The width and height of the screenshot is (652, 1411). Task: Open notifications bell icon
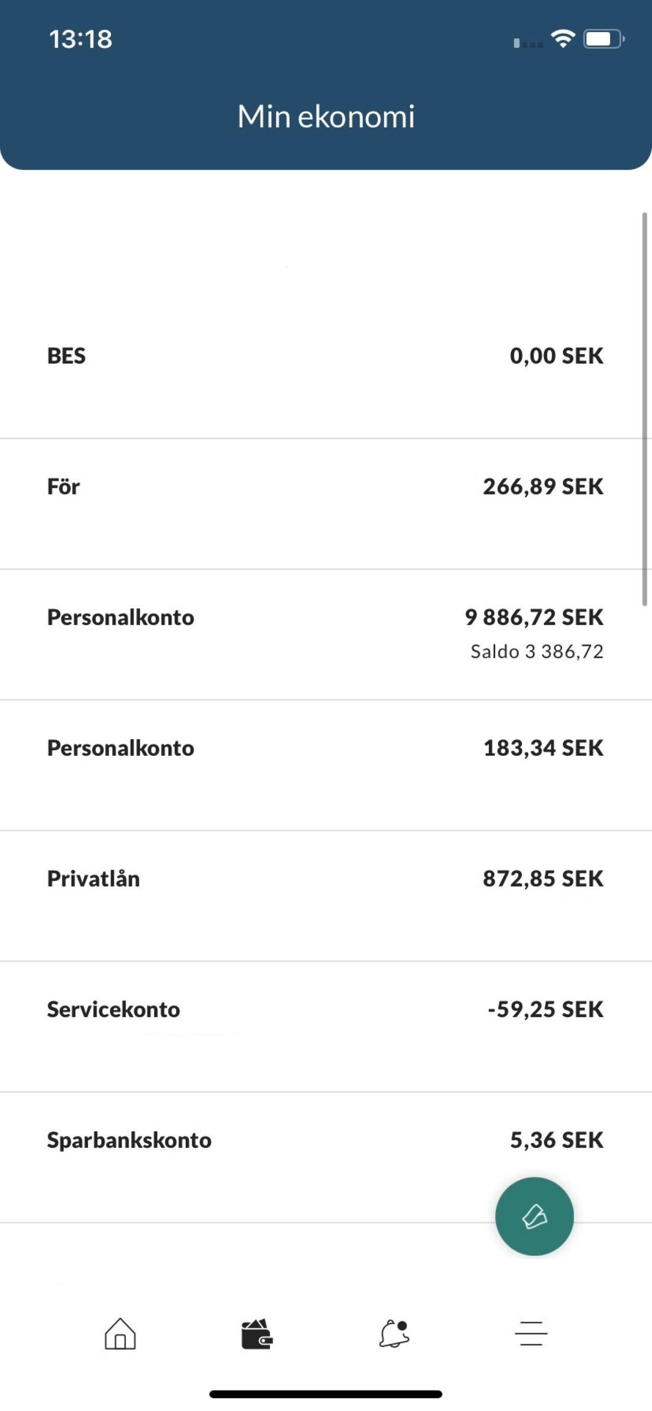394,1334
